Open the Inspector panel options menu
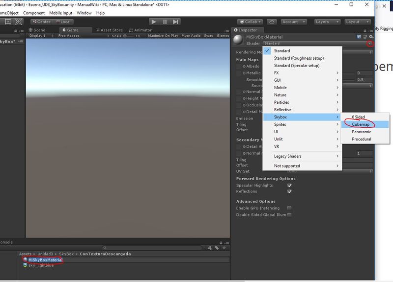This screenshot has height=282, width=393. click(x=370, y=31)
